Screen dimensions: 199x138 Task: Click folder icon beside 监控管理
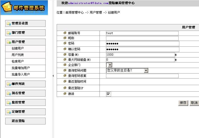coord(9,102)
